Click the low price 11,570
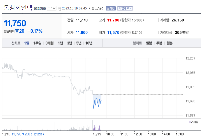 tap(113, 32)
